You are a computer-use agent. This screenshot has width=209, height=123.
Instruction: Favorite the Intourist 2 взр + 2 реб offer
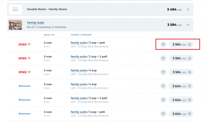click(163, 100)
